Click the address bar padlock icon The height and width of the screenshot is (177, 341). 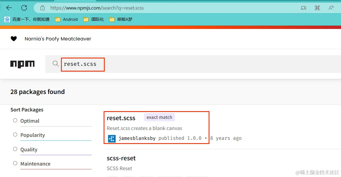(x=42, y=8)
